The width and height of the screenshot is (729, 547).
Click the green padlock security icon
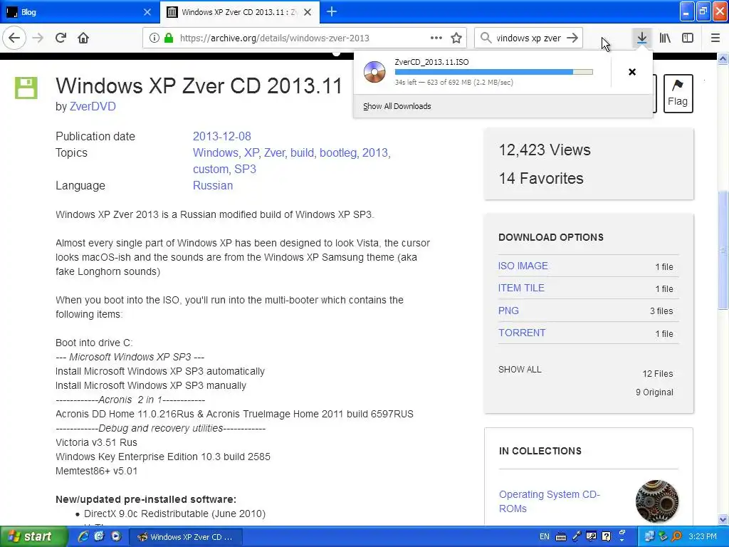169,38
